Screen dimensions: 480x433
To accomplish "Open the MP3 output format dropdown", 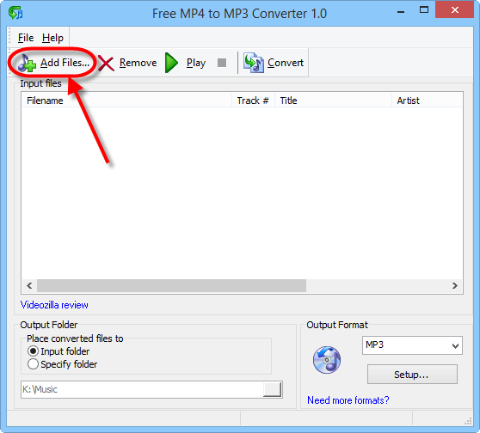I will click(x=412, y=345).
